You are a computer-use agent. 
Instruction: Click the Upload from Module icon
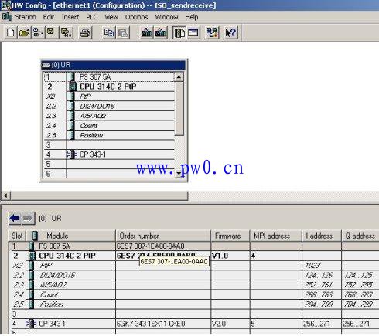pyautogui.click(x=160, y=32)
